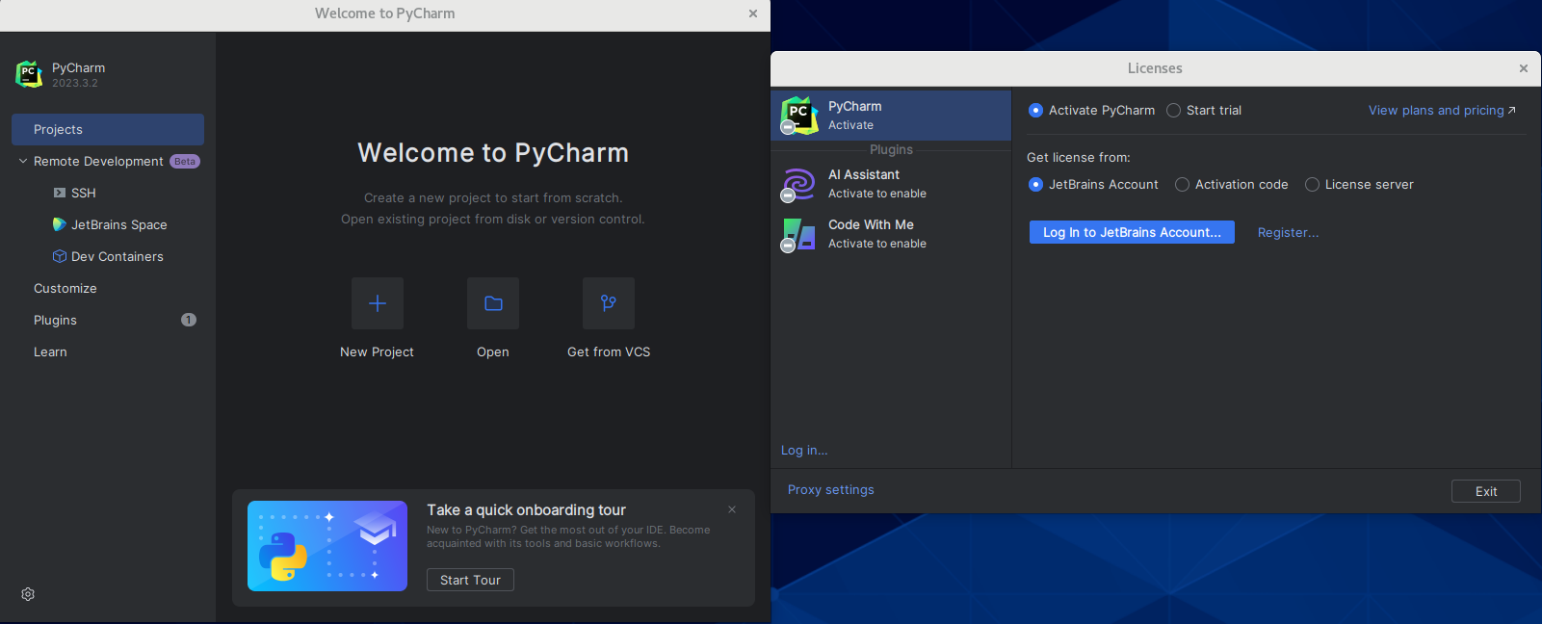Screen dimensions: 1542x624
Task: Choose Activation code license source
Action: (1183, 185)
